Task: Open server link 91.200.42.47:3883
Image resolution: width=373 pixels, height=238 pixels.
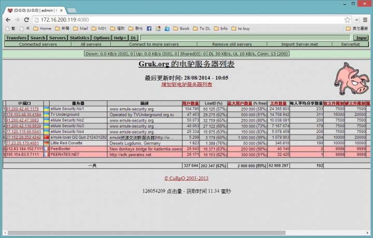Action: tap(22, 120)
